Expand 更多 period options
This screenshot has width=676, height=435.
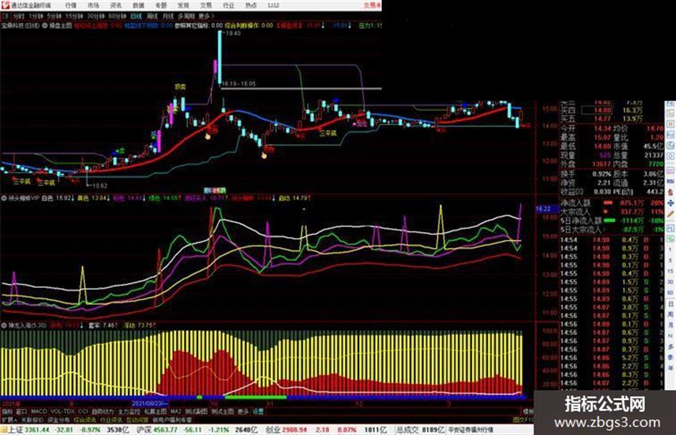click(x=206, y=16)
